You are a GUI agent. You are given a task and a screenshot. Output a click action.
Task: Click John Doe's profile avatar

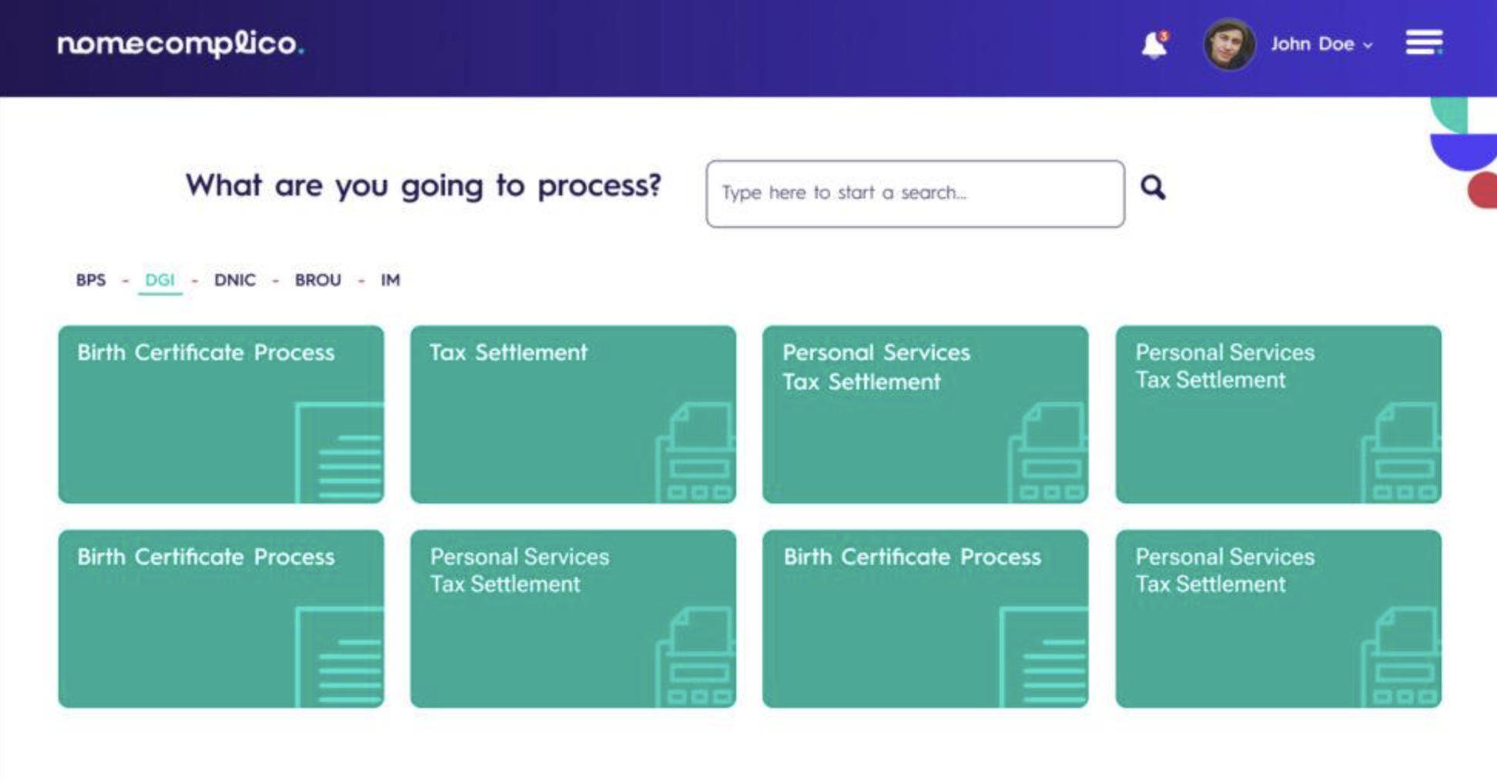tap(1228, 45)
